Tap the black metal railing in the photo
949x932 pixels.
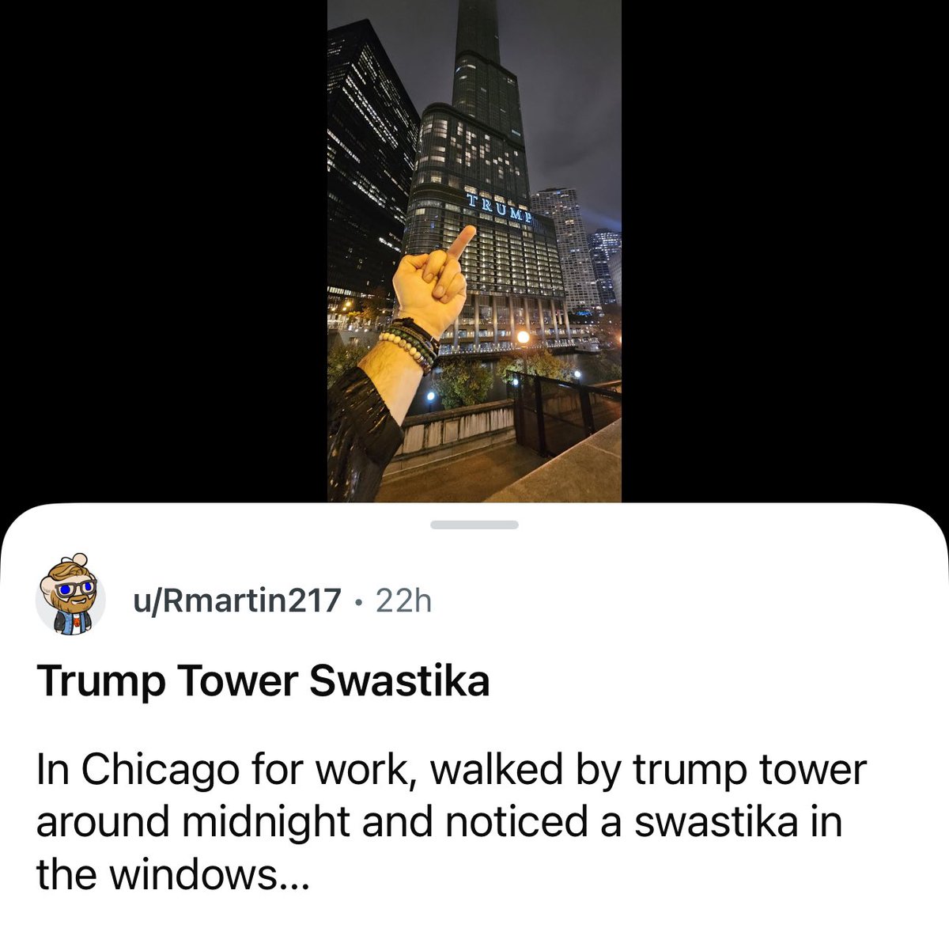[x=563, y=410]
